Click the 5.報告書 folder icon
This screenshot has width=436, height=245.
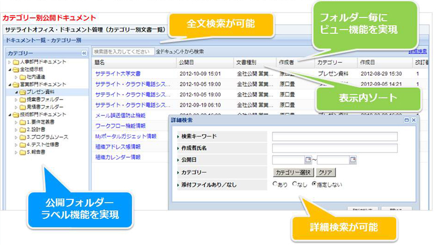[23, 152]
